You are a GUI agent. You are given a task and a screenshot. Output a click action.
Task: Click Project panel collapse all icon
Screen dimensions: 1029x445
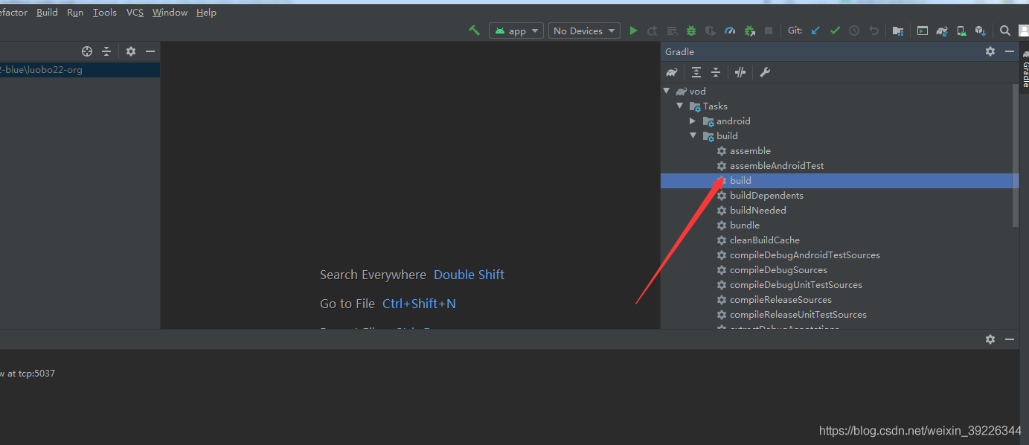coord(106,51)
